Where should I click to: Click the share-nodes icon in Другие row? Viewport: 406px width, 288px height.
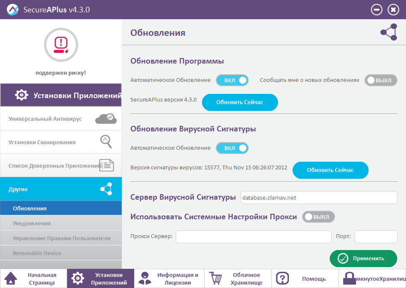point(106,189)
